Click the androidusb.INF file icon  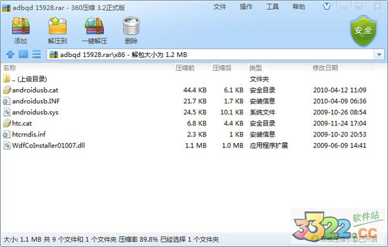point(7,101)
